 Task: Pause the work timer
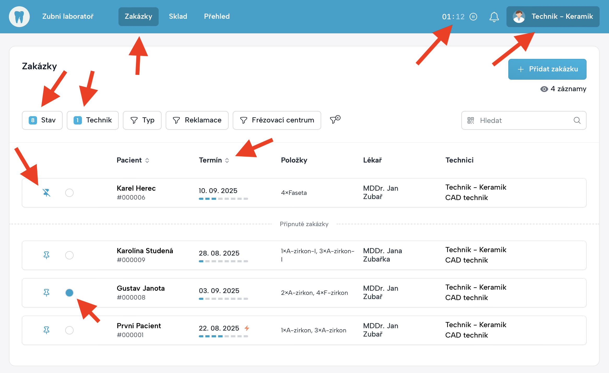click(x=473, y=17)
